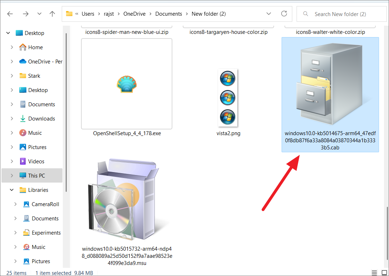Click the OpenShellSetup shell icon thumbnail
Viewport: 389px width, 276px height.
(127, 84)
